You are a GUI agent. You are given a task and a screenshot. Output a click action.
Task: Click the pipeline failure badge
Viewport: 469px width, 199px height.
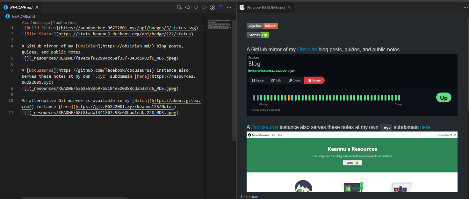point(262,26)
